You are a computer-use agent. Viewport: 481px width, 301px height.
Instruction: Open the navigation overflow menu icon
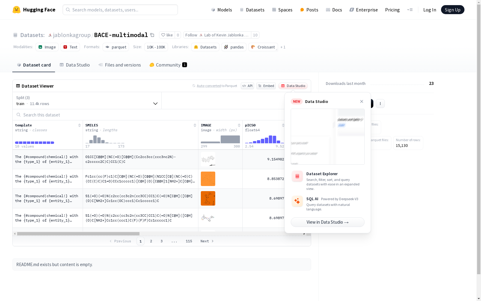[x=410, y=10]
